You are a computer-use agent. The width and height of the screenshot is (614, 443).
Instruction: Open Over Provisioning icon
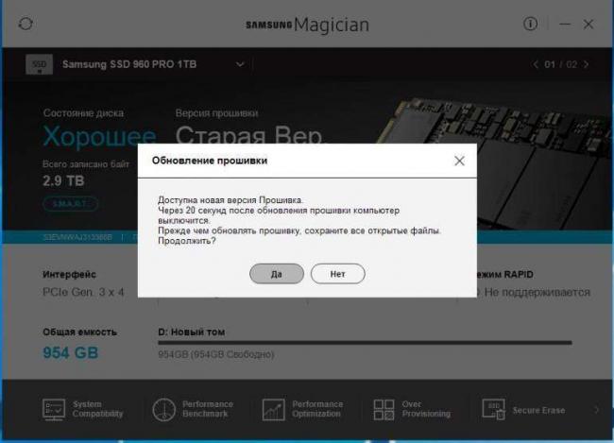(x=384, y=410)
